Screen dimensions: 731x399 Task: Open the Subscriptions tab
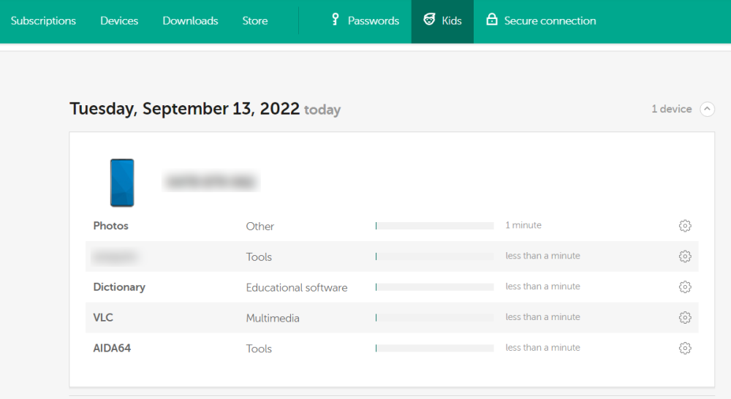pos(43,21)
